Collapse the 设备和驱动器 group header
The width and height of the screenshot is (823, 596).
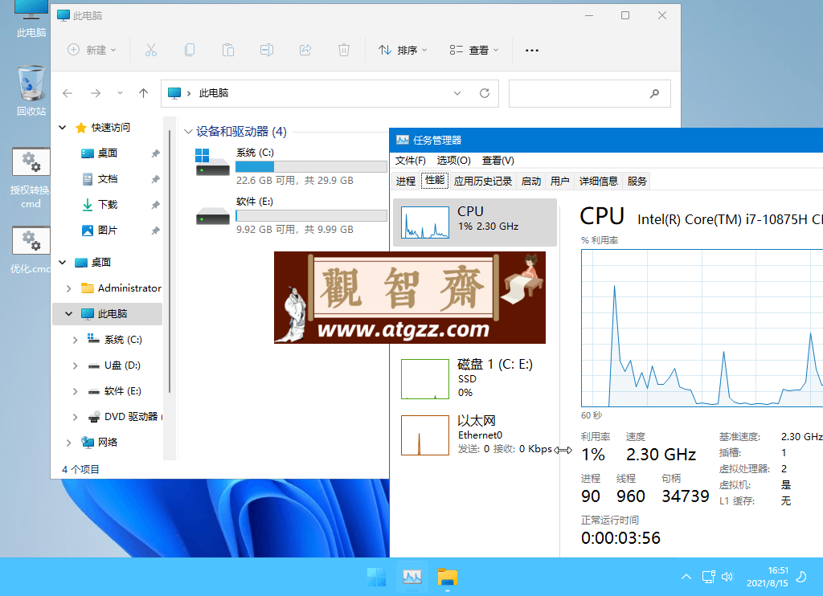pos(188,132)
